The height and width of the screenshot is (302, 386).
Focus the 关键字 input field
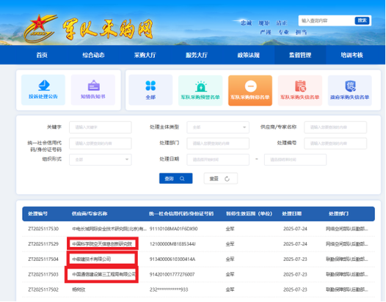pos(101,127)
